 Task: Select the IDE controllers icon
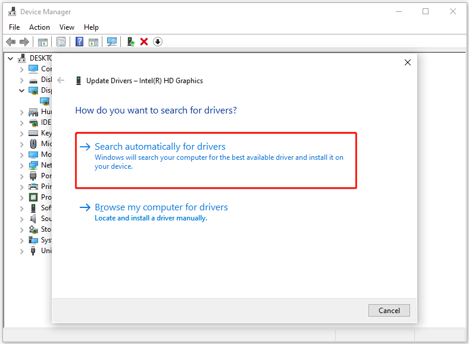[33, 122]
